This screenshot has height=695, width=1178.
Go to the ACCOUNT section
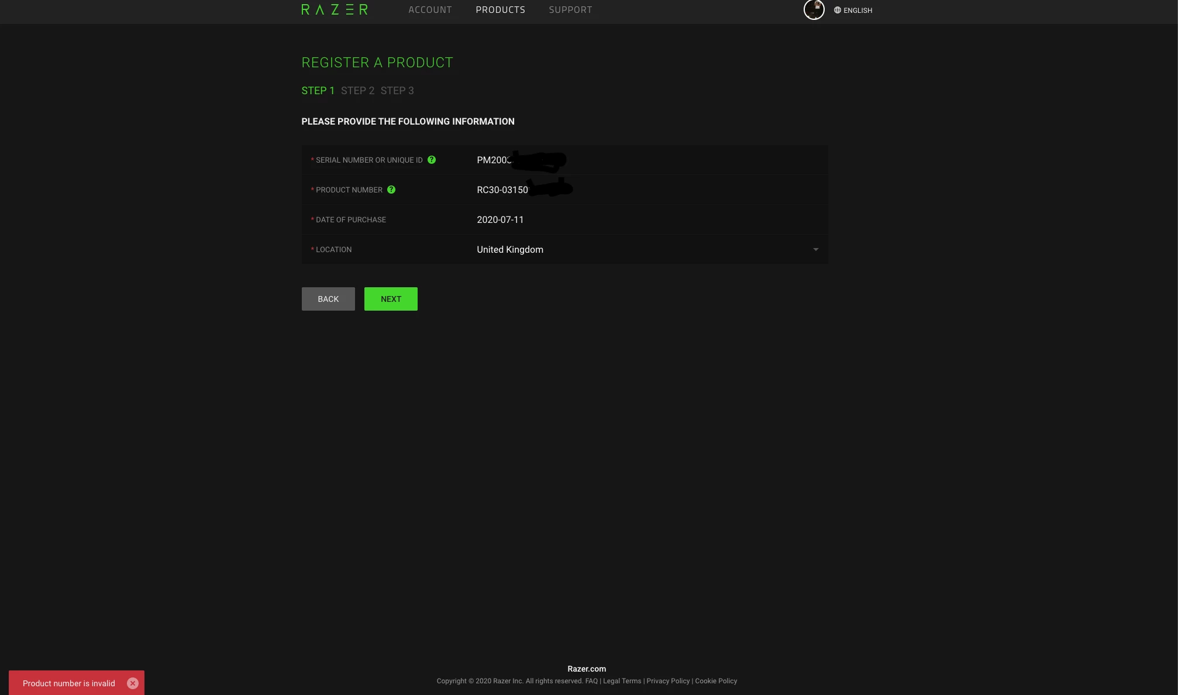(x=430, y=9)
